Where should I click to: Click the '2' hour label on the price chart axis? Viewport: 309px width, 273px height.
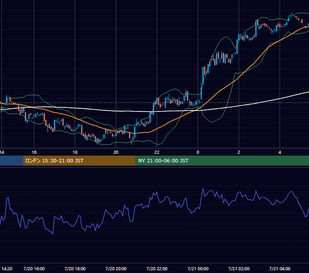pos(239,152)
